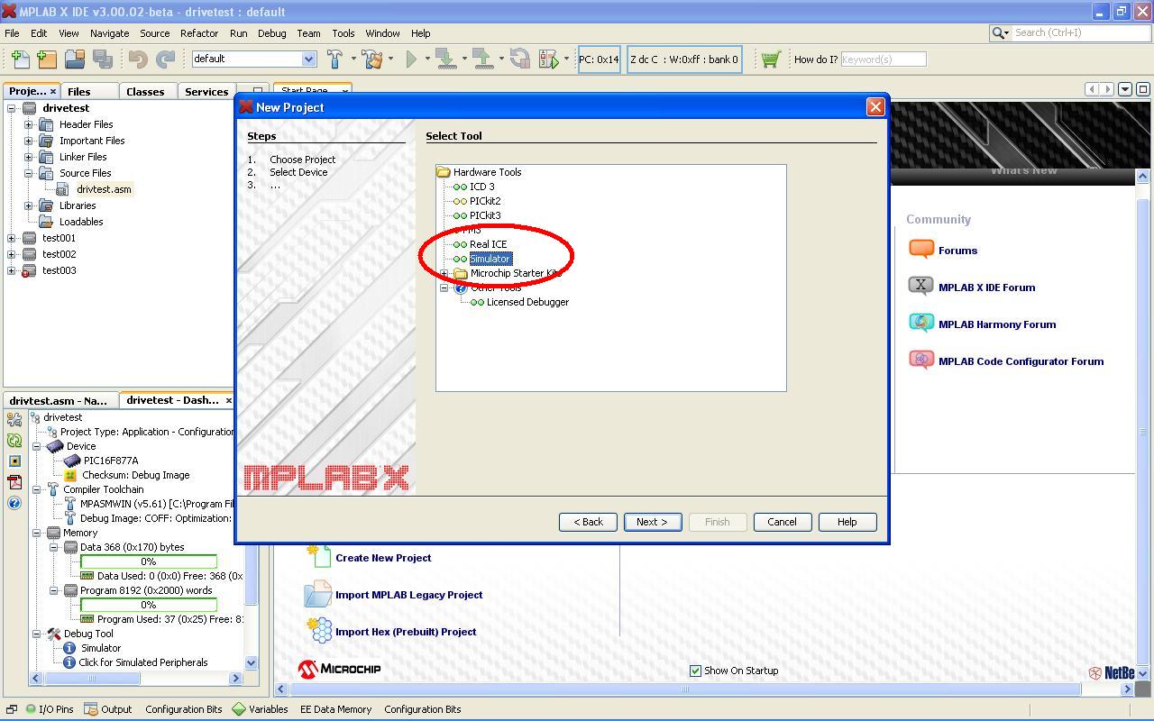Screen dimensions: 1154x721
Task: Open the File menu
Action: click(x=12, y=33)
